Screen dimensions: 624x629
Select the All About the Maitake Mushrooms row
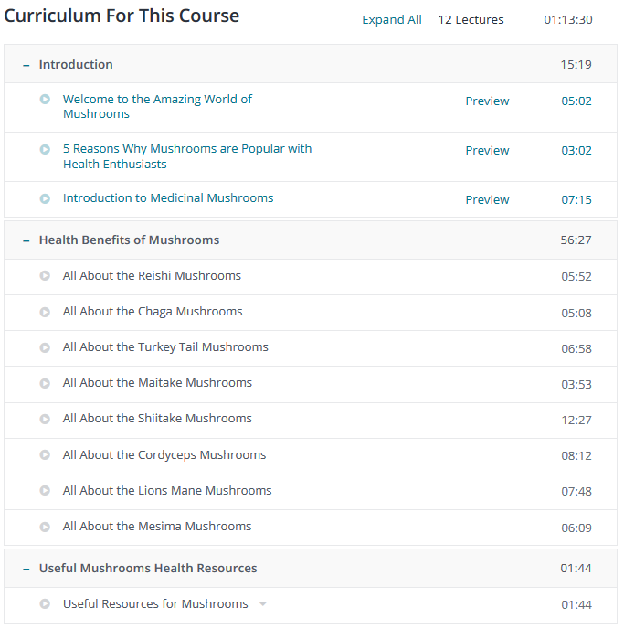point(157,383)
